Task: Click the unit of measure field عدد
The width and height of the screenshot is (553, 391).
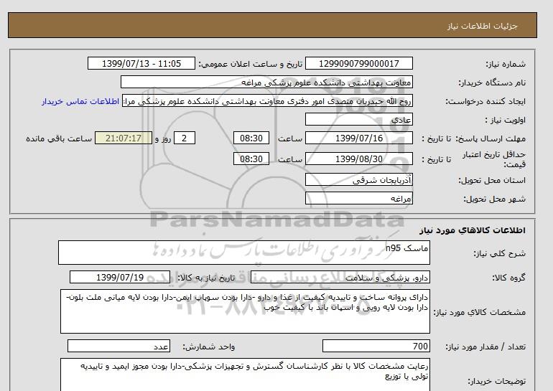Action: tap(118, 347)
